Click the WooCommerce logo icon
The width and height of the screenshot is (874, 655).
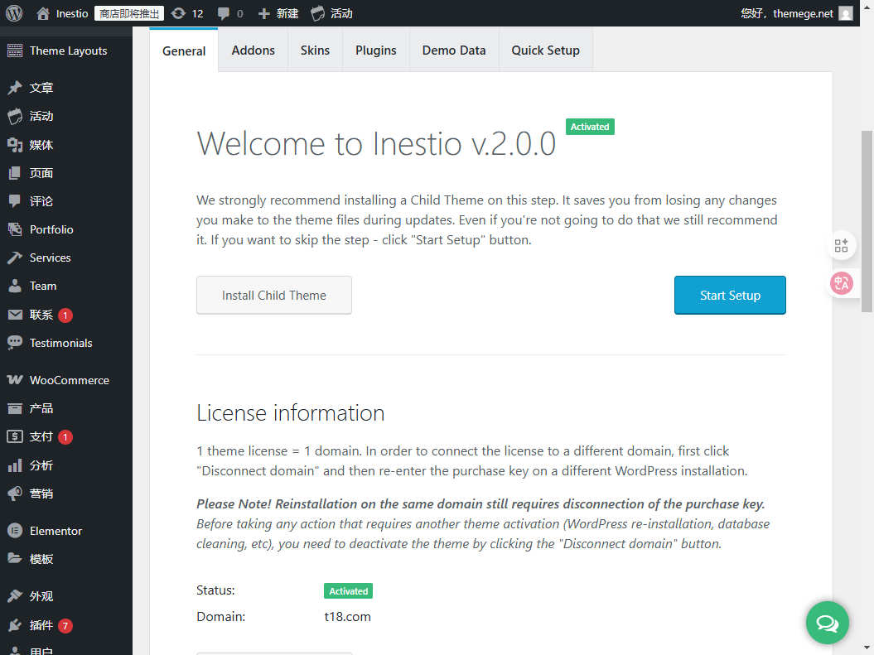(15, 380)
